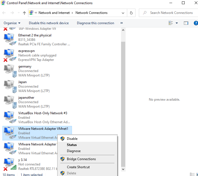The height and width of the screenshot is (176, 198).
Task: Open the recent locations dropdown arrow
Action: [x=19, y=13]
